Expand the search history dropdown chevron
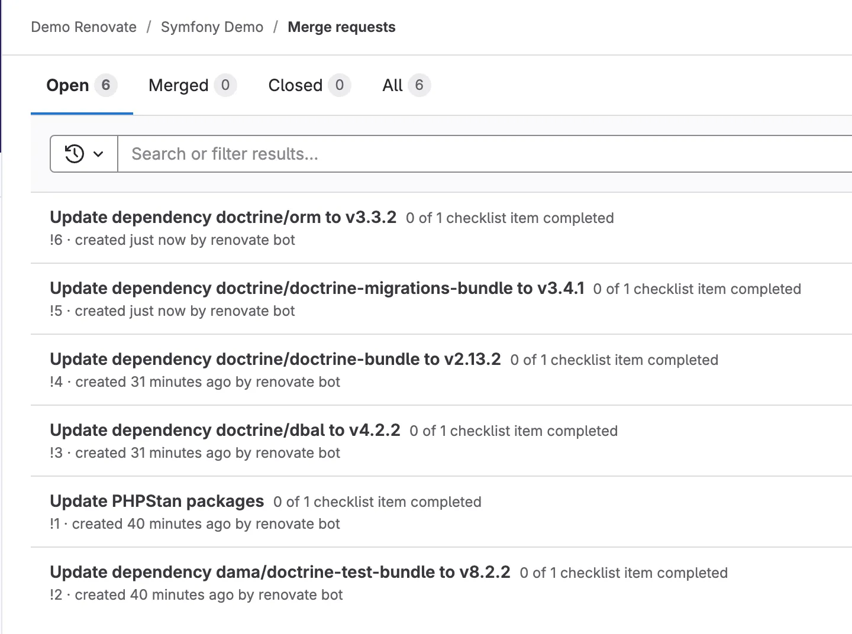The height and width of the screenshot is (634, 852). point(98,154)
